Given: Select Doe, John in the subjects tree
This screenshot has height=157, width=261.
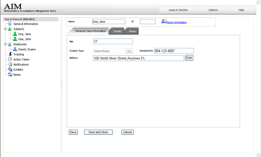Looking at the screenshot, I should (x=25, y=39).
